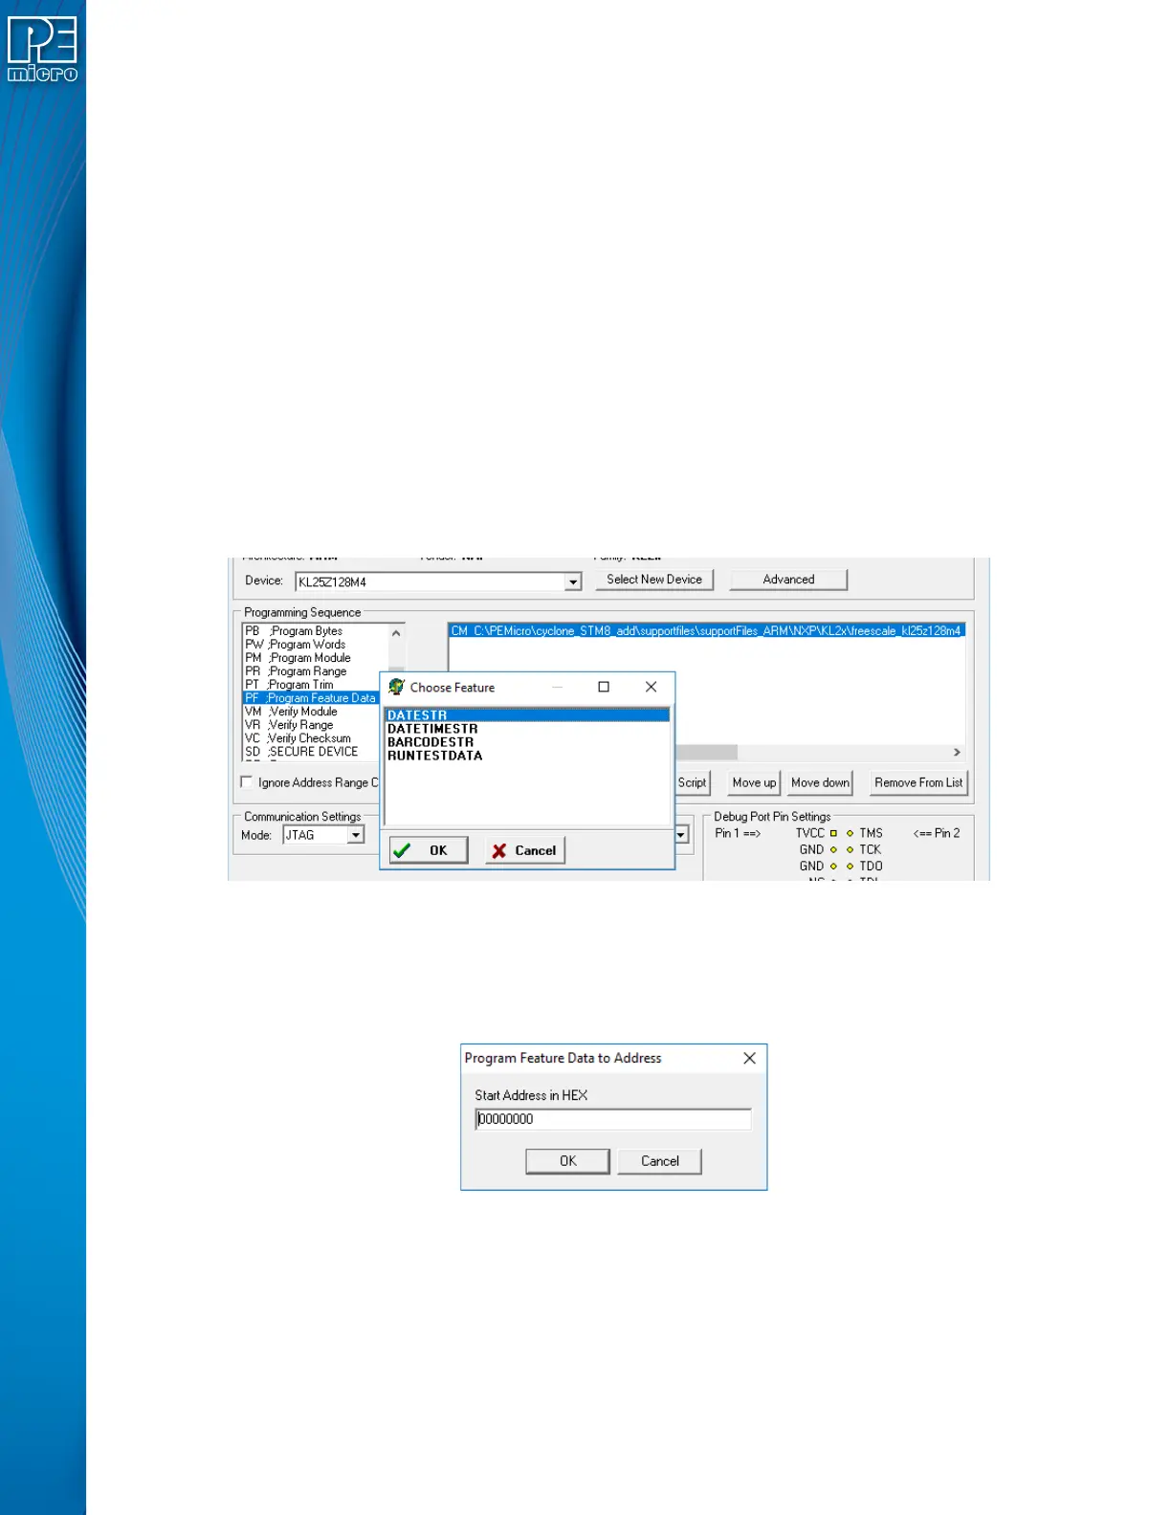Viewport: 1171px width, 1515px height.
Task: Maximize the Choose Feature dialog
Action: 604,687
